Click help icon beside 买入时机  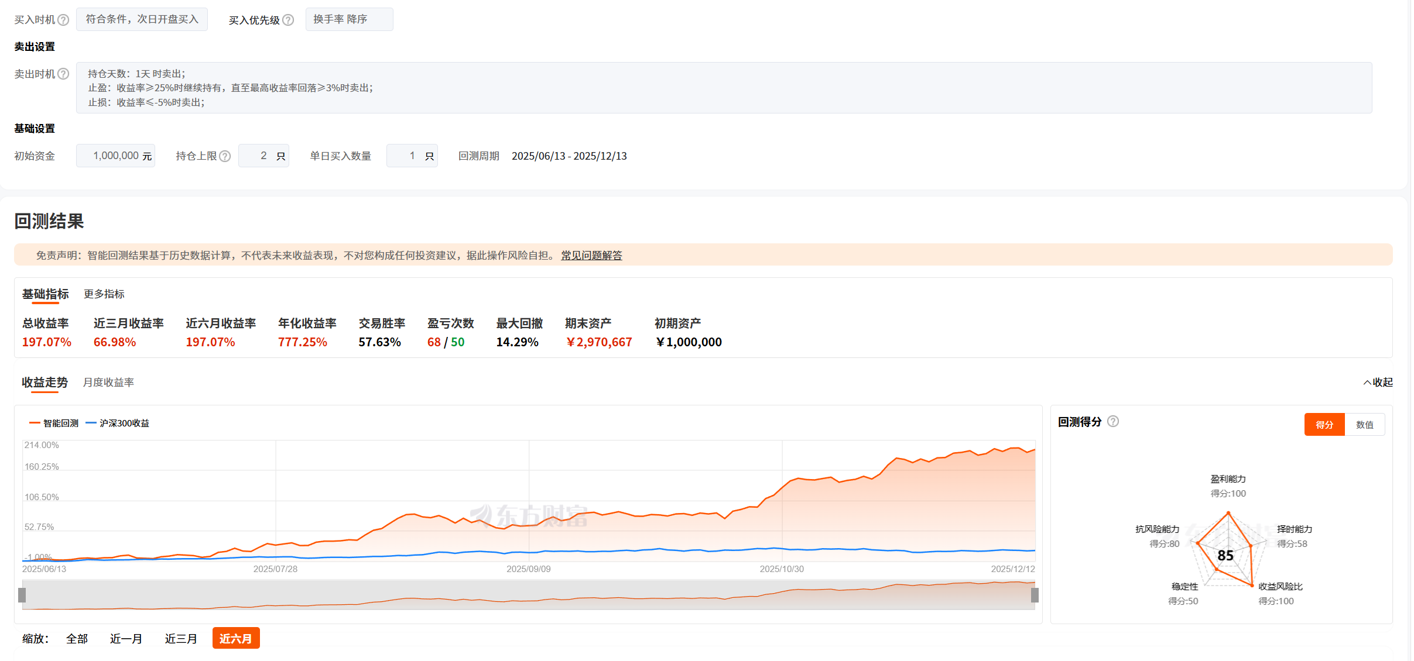63,20
